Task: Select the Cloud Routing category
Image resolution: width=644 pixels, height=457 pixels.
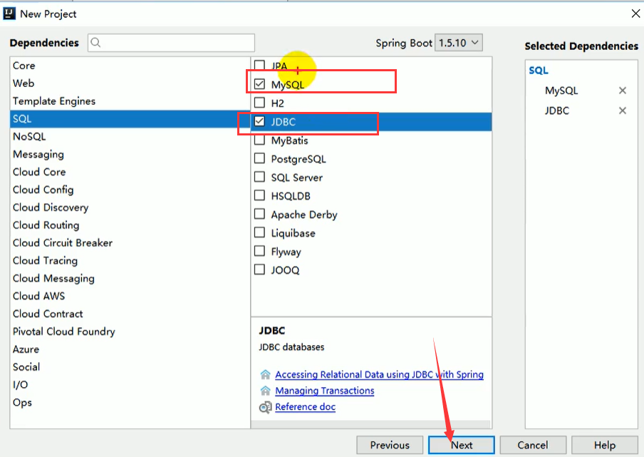Action: click(130, 225)
